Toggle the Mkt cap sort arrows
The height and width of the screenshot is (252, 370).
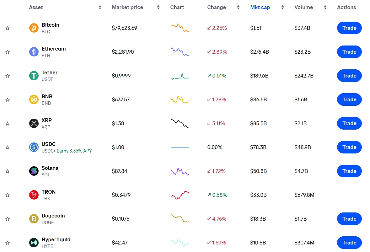click(282, 7)
